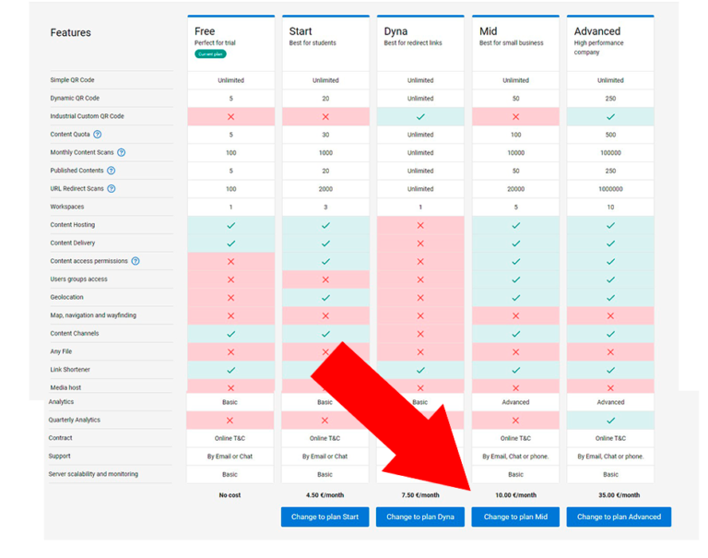This screenshot has height=558, width=708.
Task: Click the Dynamic QR Code row label
Action: (x=75, y=98)
